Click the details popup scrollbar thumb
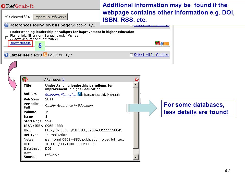The width and height of the screenshot is (245, 183). [136, 118]
